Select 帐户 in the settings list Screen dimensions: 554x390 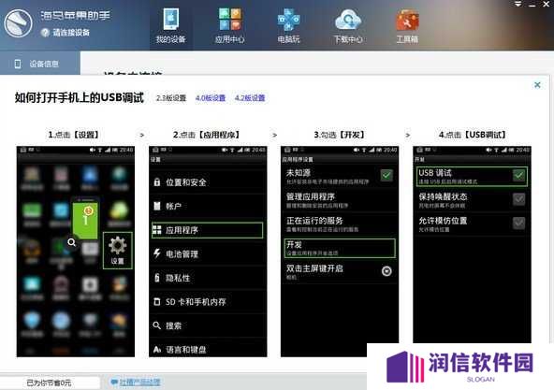coord(208,206)
